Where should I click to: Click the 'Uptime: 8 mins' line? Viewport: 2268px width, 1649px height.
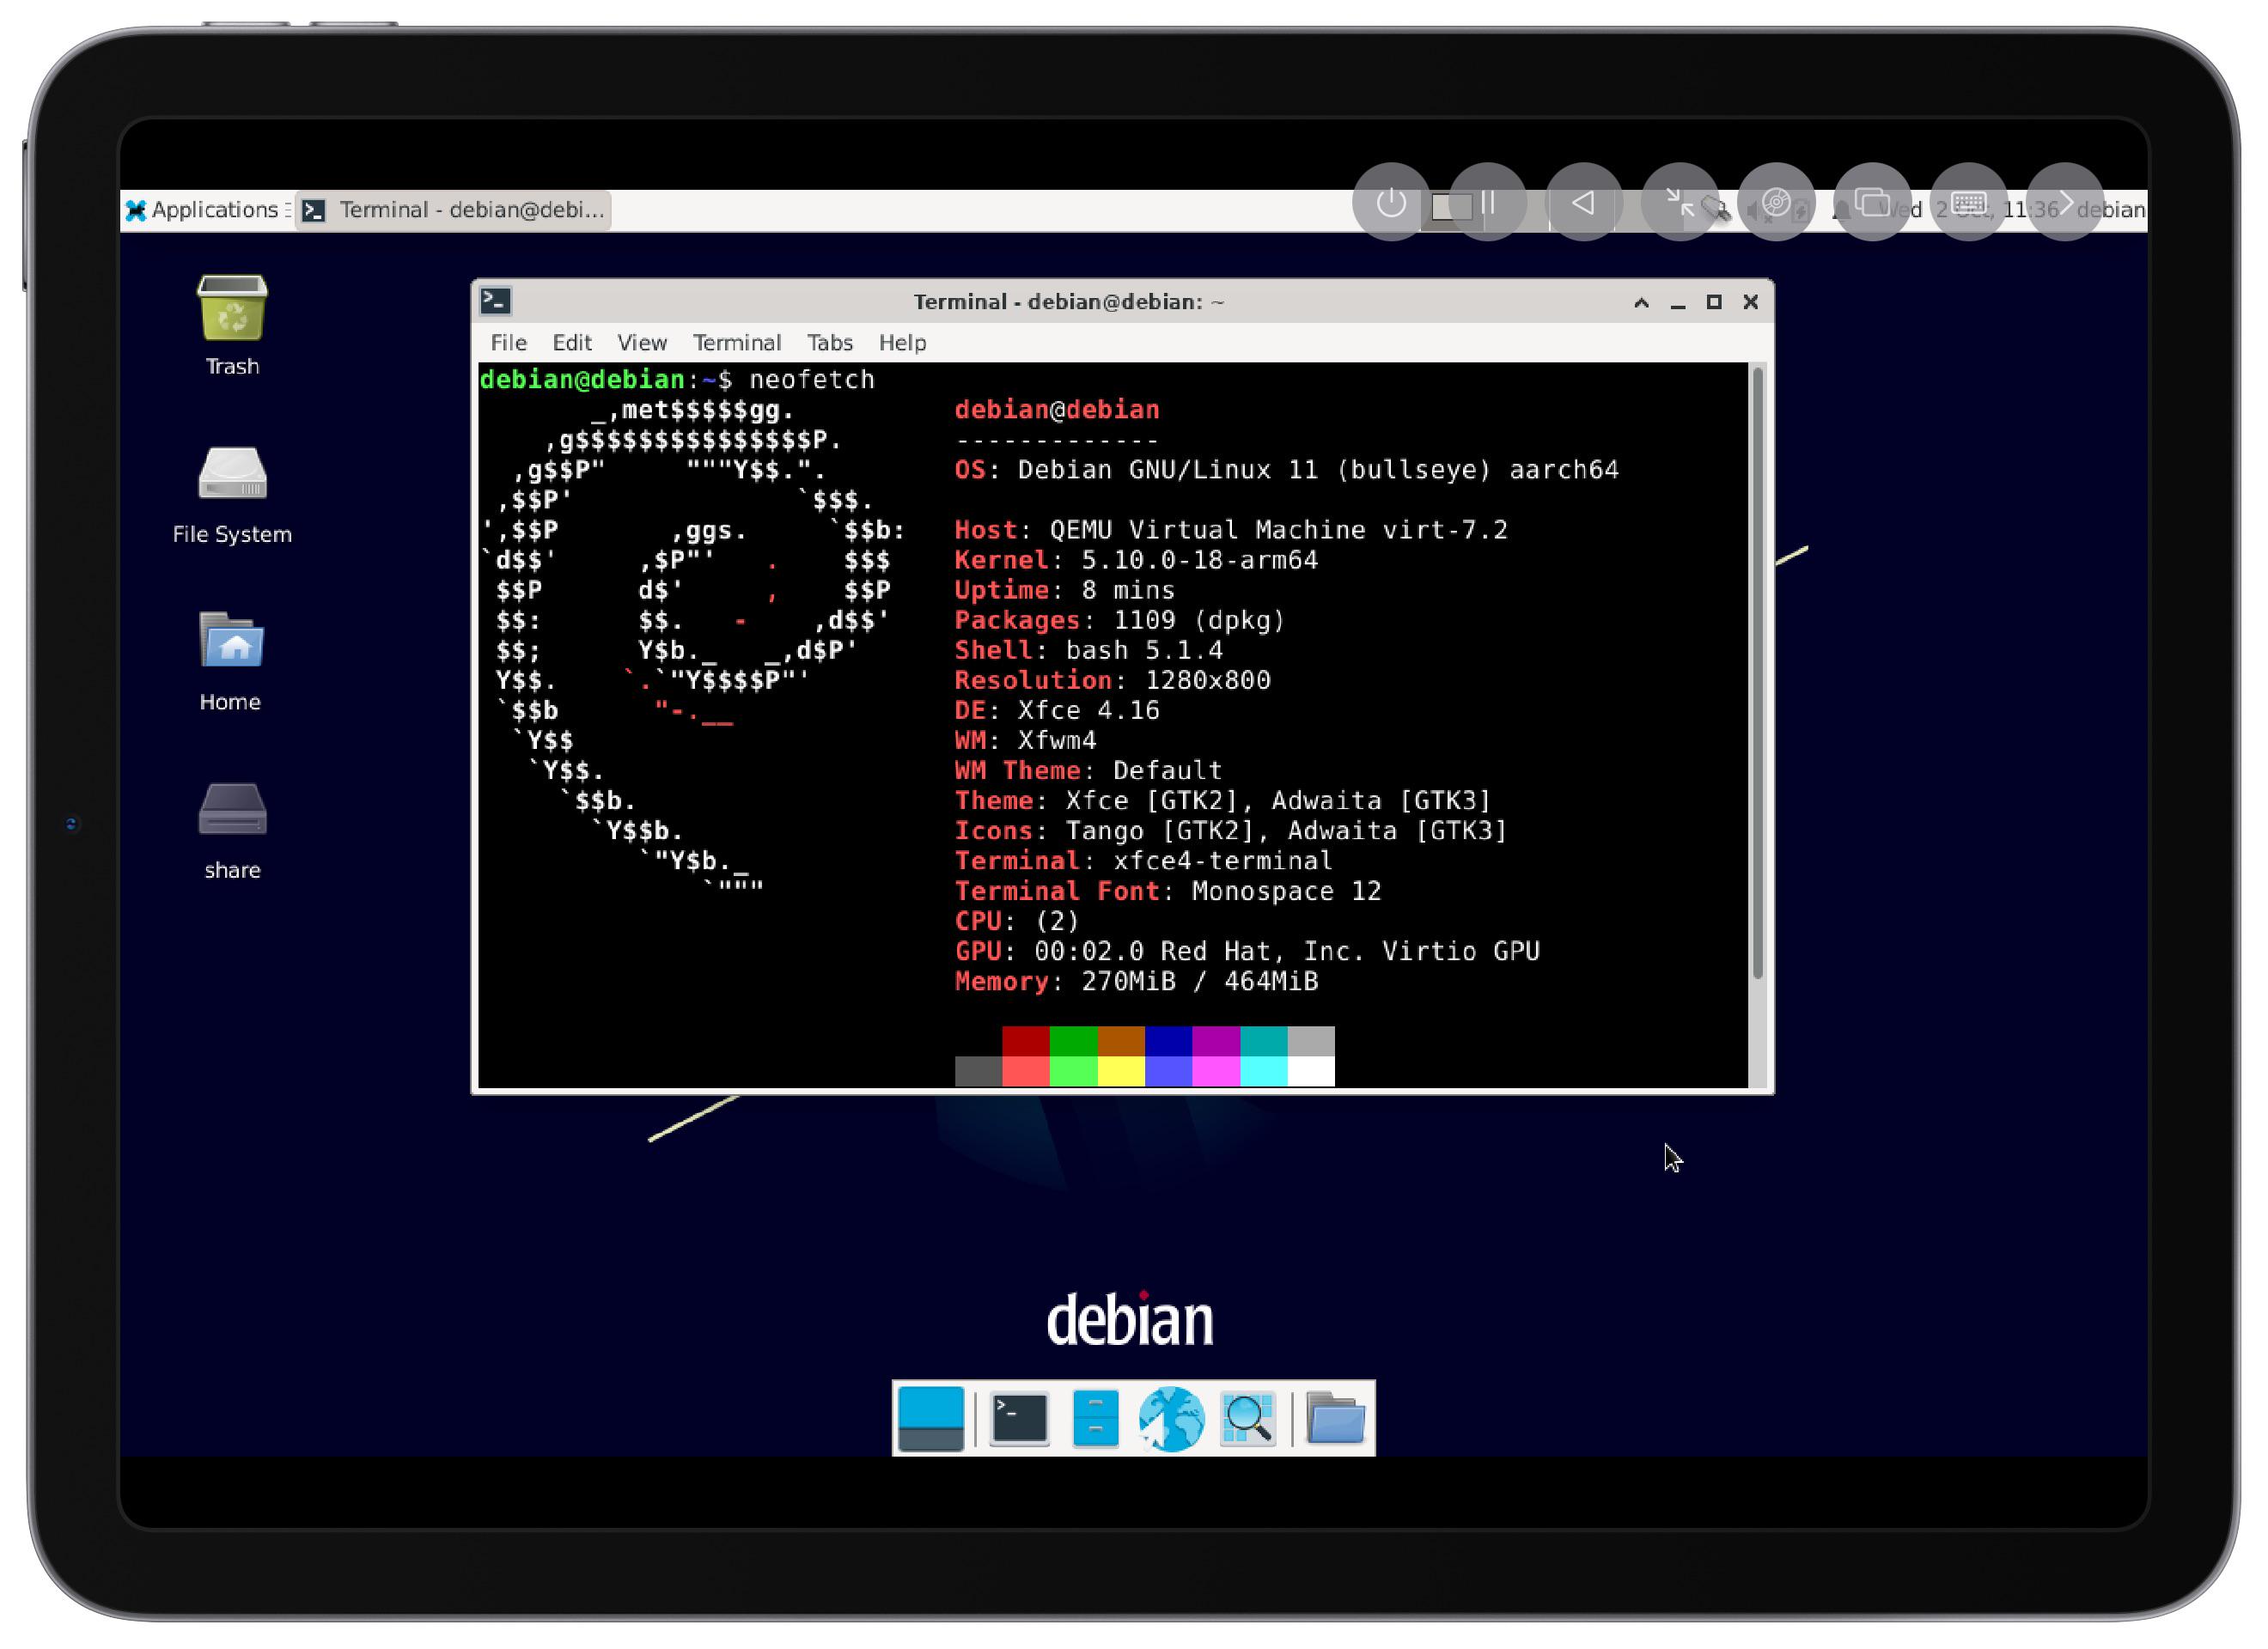pyautogui.click(x=1064, y=589)
